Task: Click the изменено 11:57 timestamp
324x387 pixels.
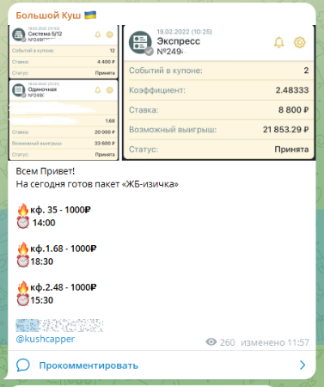Action: pyautogui.click(x=275, y=342)
